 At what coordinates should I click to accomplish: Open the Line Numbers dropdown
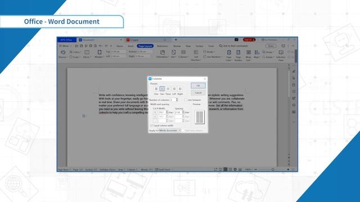pos(213,57)
